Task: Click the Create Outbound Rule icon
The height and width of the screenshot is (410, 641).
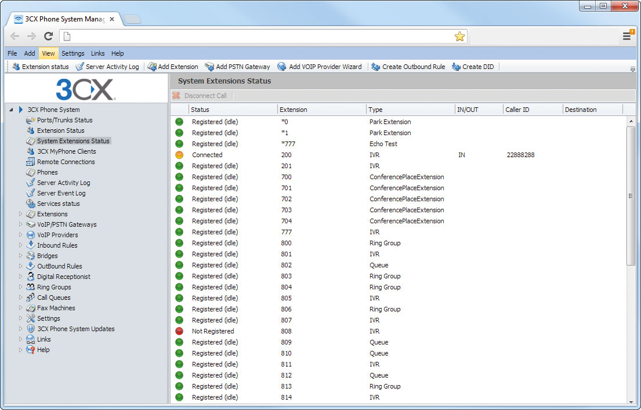Action: tap(408, 66)
